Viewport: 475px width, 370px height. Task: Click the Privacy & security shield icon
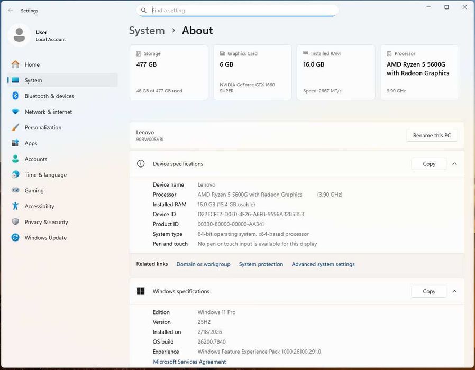click(x=15, y=221)
